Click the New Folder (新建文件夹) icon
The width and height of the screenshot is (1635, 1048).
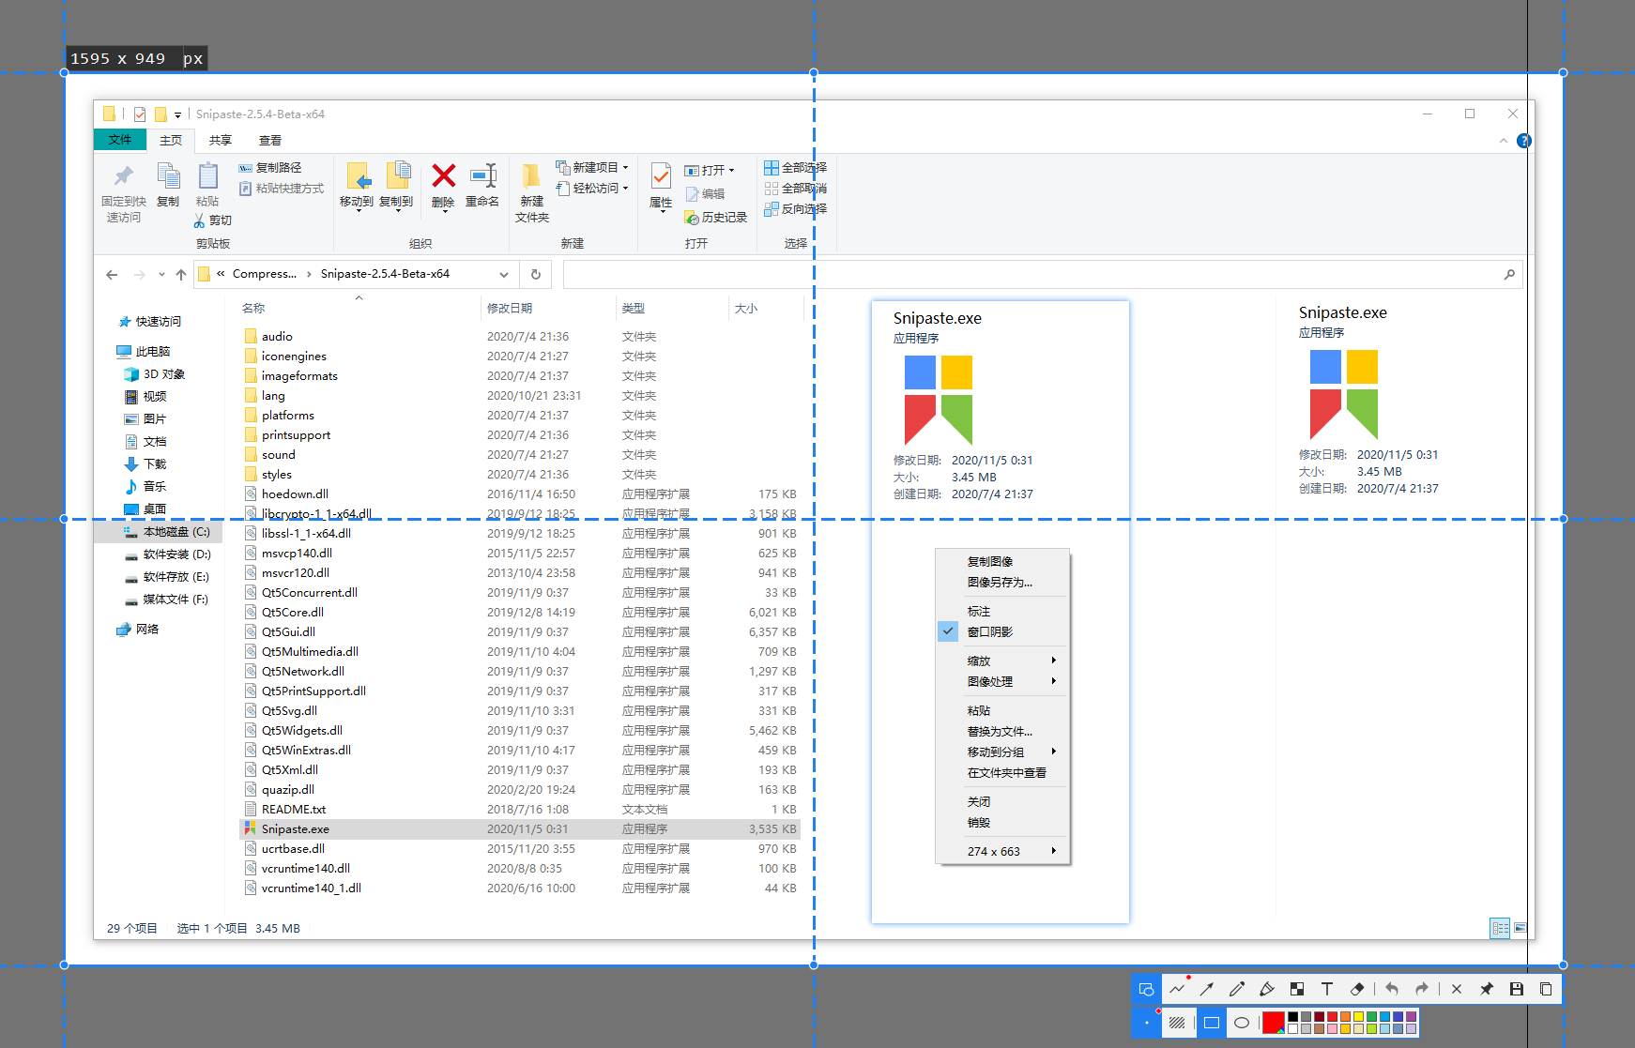pos(531,175)
